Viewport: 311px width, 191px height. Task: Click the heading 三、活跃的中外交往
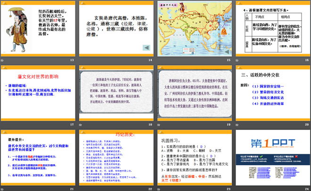(260, 75)
